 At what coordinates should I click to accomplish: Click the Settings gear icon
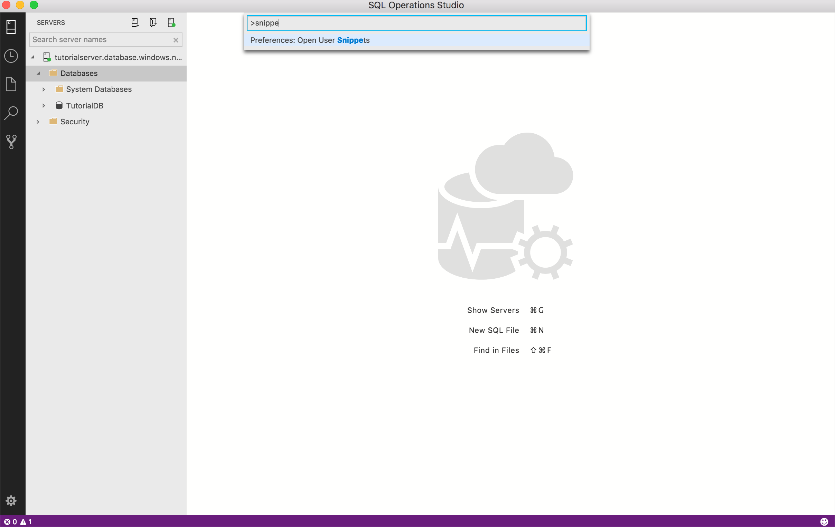(11, 501)
